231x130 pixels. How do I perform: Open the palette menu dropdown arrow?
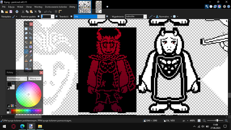click(x=15, y=106)
